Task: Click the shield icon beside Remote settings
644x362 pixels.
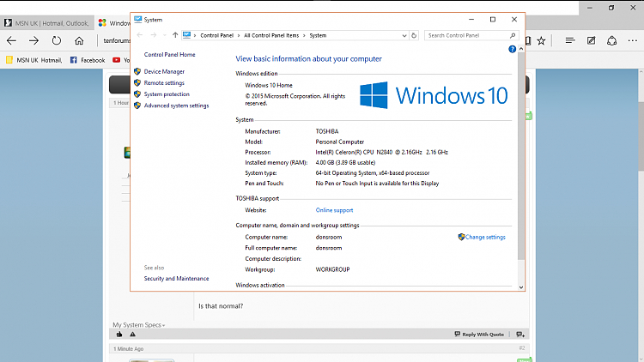Action: click(x=137, y=83)
